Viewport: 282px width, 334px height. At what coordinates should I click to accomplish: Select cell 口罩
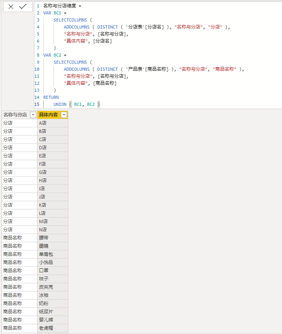click(53, 271)
